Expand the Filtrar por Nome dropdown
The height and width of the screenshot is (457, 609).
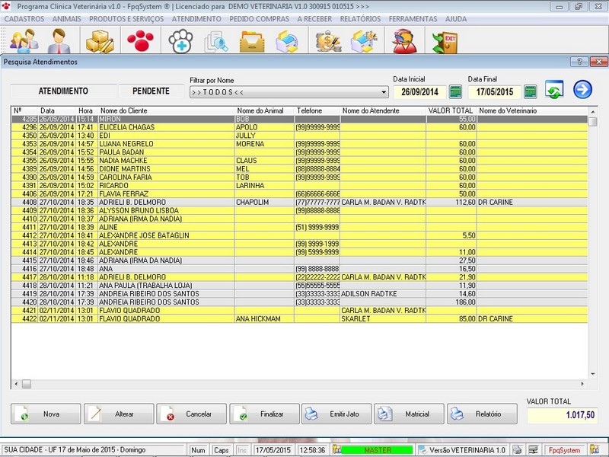384,92
